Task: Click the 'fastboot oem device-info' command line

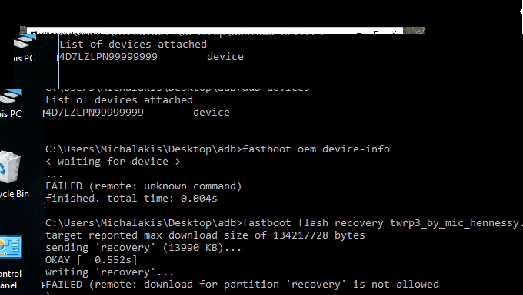Action: point(217,149)
